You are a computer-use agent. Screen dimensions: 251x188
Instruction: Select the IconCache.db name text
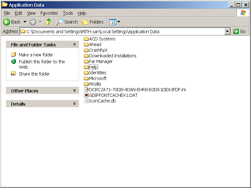tap(103, 101)
